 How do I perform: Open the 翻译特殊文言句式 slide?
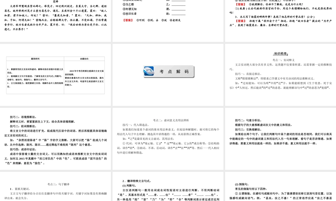pos(168,187)
